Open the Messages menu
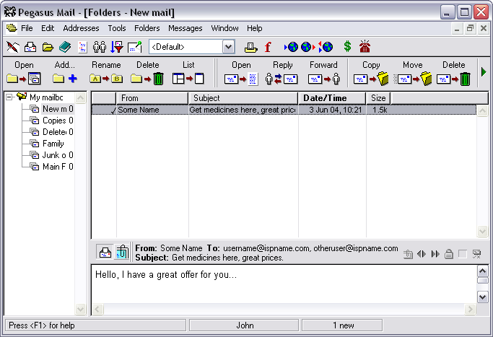The image size is (493, 337). click(x=186, y=28)
